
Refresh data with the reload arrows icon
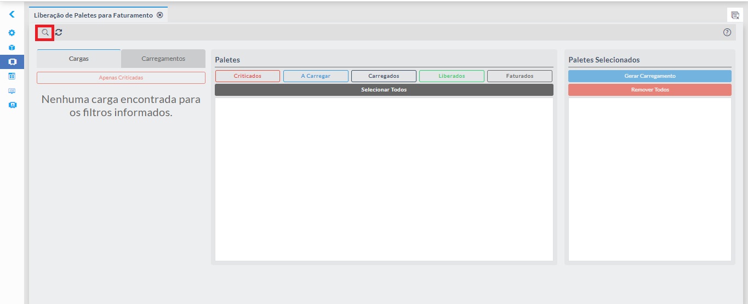pyautogui.click(x=59, y=32)
